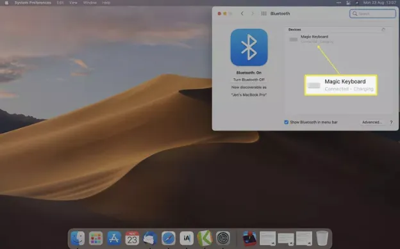The height and width of the screenshot is (249, 400).
Task: Launch Safari from the Dock
Action: click(x=169, y=238)
